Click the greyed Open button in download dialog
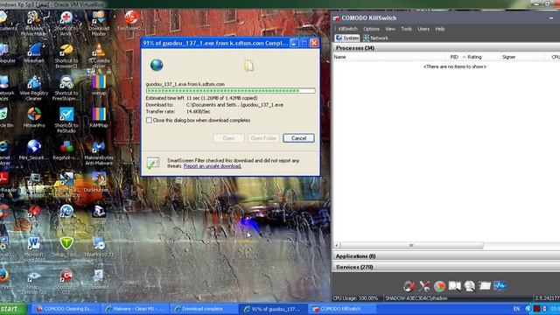The image size is (560, 315). point(228,138)
